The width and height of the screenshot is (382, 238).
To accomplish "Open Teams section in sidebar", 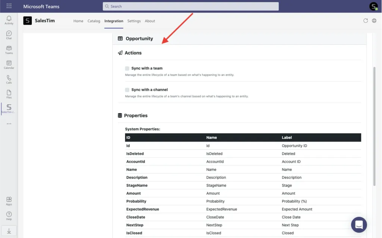I will click(x=9, y=50).
